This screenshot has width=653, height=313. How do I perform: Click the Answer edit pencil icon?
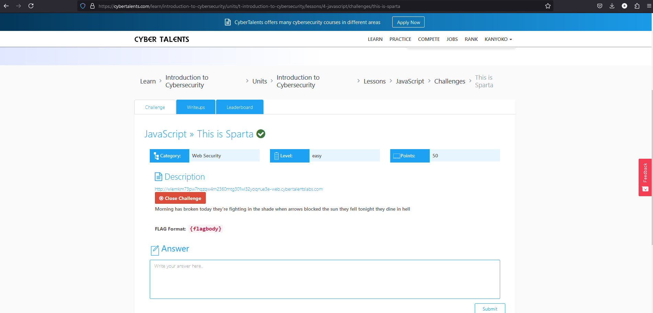[155, 250]
